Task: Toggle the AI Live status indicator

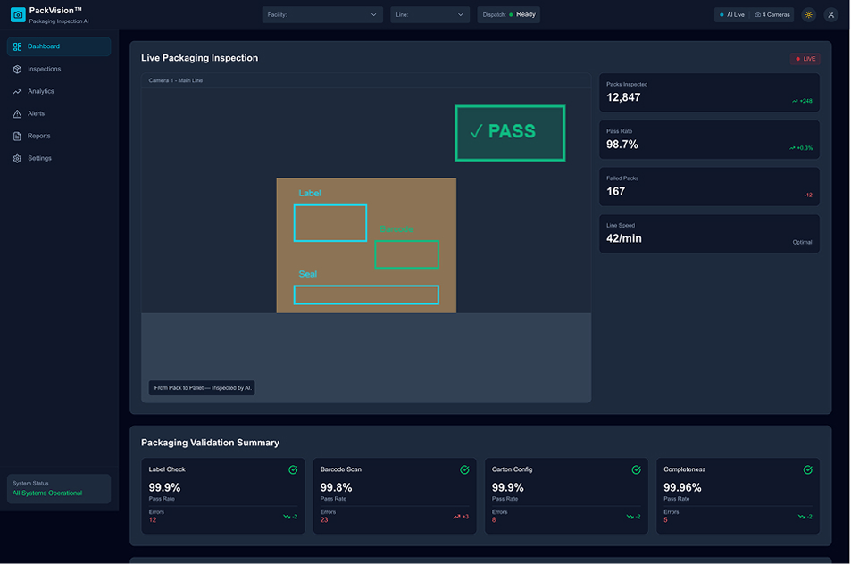Action: tap(731, 14)
